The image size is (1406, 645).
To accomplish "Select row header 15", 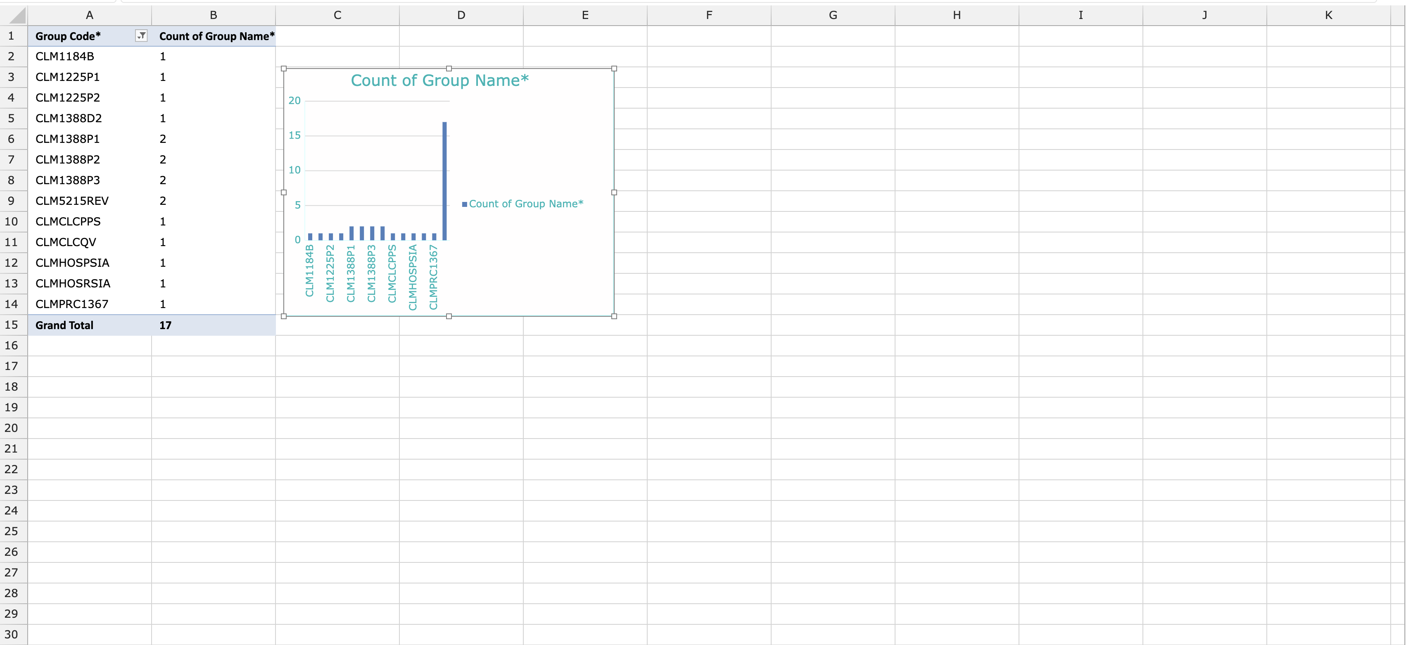I will pos(12,325).
